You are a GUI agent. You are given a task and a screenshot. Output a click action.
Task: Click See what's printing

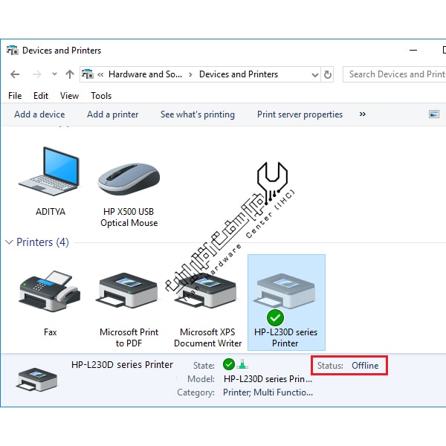coord(198,114)
